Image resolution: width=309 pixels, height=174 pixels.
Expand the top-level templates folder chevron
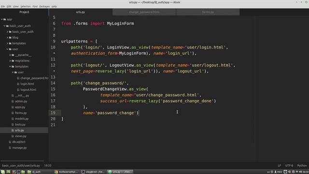click(x=7, y=43)
